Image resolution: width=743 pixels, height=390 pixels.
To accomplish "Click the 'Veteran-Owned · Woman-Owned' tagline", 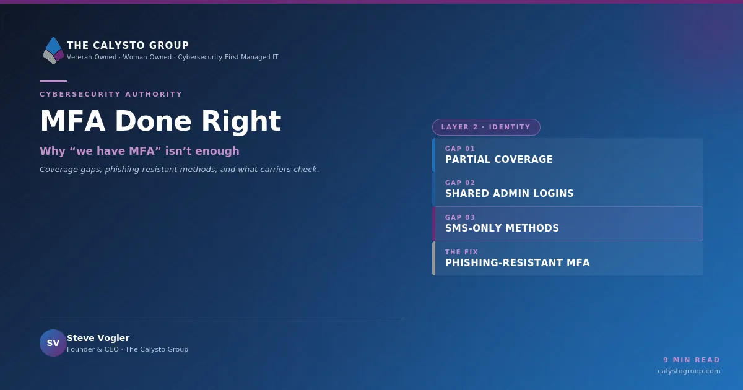I will click(173, 58).
